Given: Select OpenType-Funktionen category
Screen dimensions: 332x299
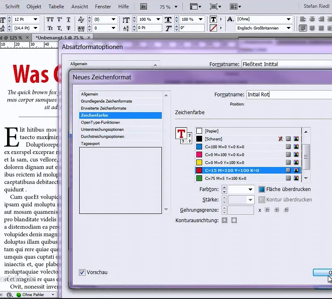Looking at the screenshot, I should click(120, 122).
